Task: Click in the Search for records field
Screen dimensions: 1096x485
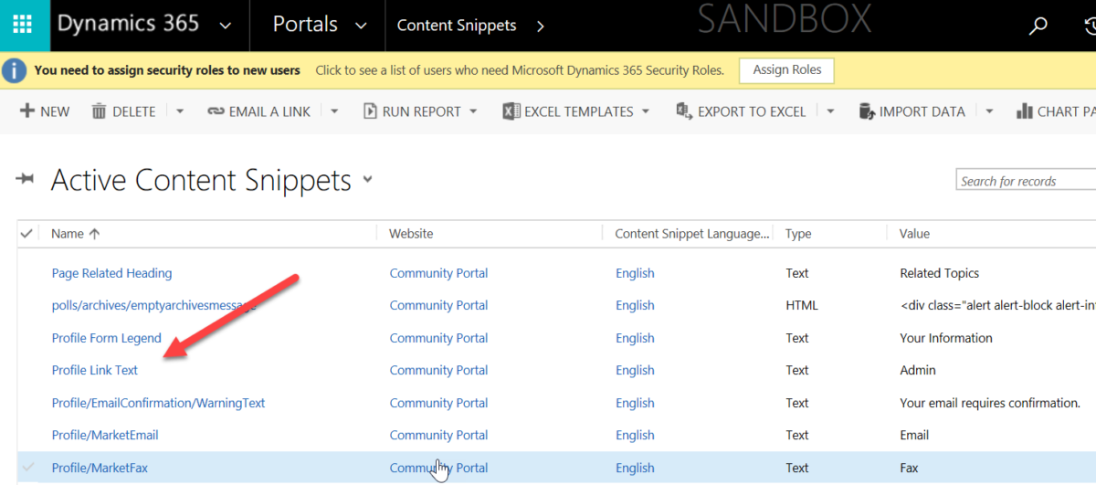Action: (1026, 181)
